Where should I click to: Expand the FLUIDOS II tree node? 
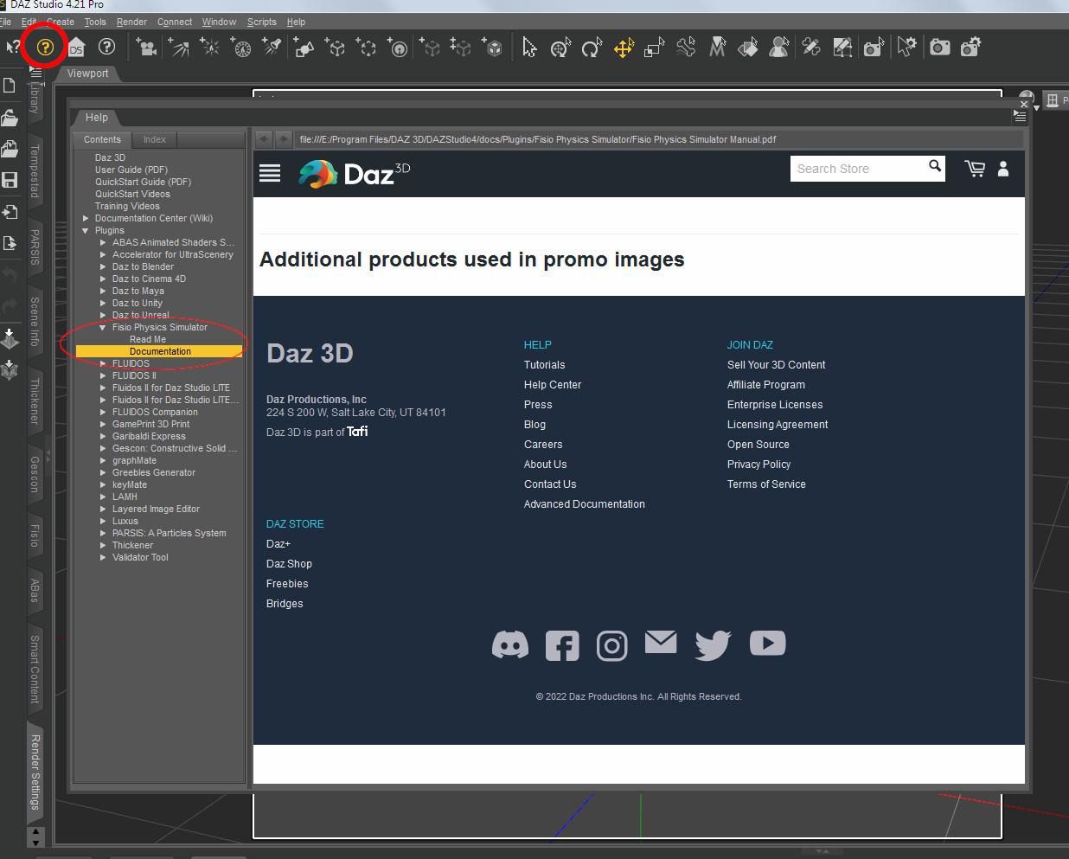pyautogui.click(x=103, y=376)
